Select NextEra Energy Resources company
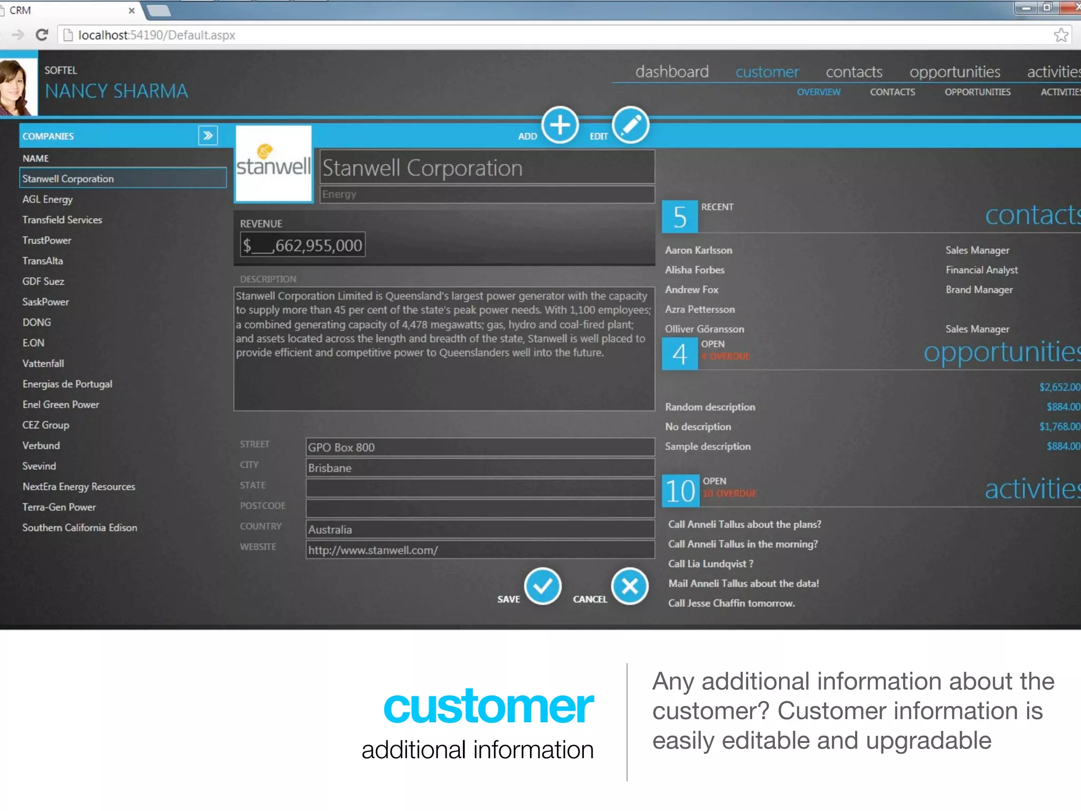 coord(79,487)
